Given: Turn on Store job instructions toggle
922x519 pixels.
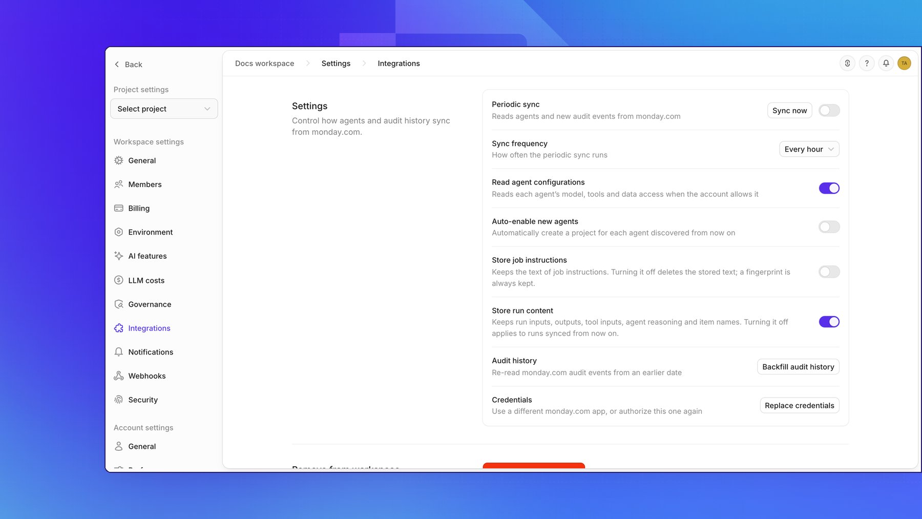Looking at the screenshot, I should coord(829,272).
